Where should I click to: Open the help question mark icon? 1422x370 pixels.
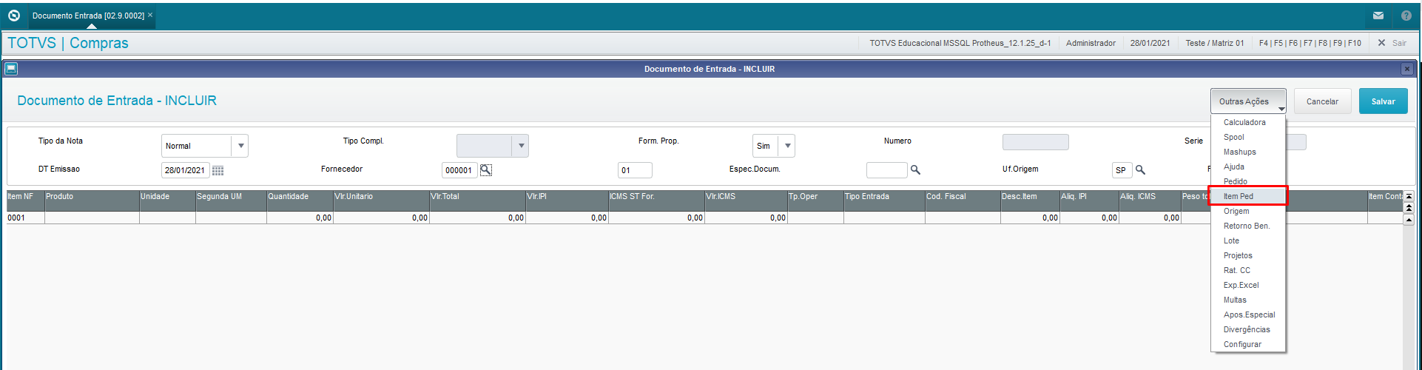(1406, 16)
